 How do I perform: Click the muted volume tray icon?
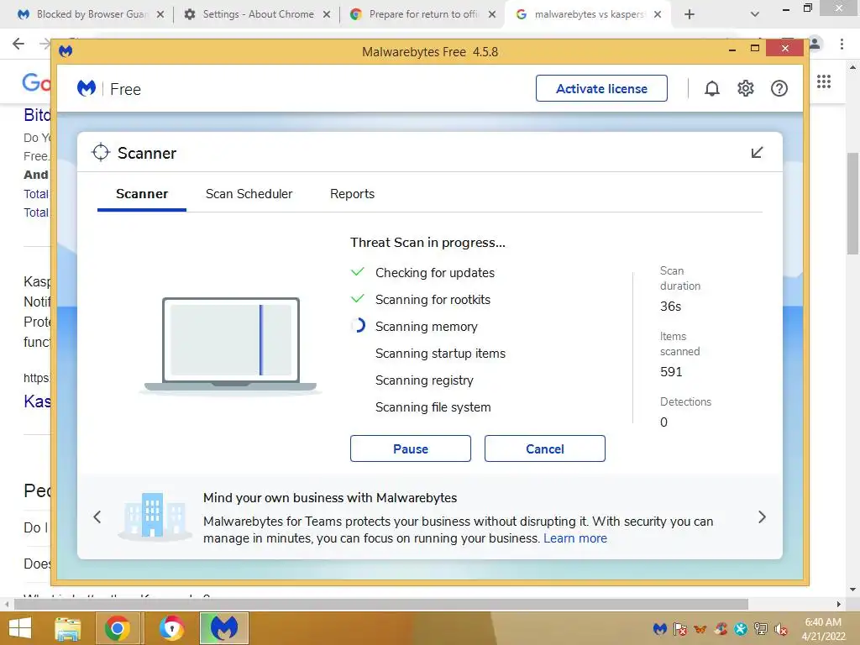tap(781, 629)
